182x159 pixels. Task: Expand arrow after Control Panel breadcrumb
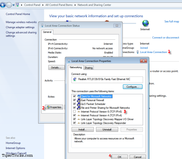coord(43,5)
